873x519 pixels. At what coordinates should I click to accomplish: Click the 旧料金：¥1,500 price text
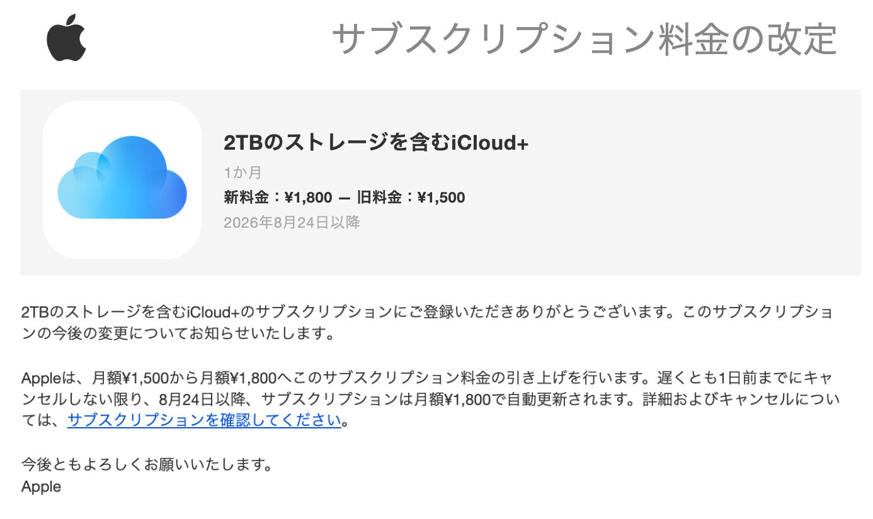click(411, 198)
